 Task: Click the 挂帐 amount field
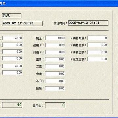[55, 88]
